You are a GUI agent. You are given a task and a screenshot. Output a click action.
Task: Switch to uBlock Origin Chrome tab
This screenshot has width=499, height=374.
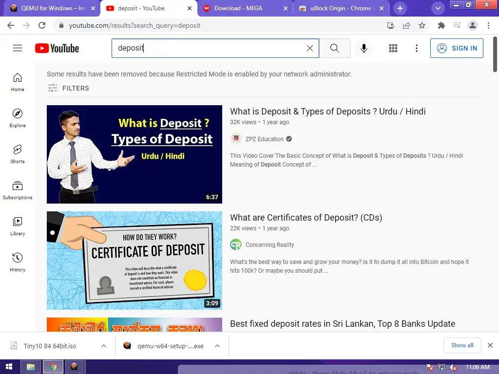(x=341, y=8)
